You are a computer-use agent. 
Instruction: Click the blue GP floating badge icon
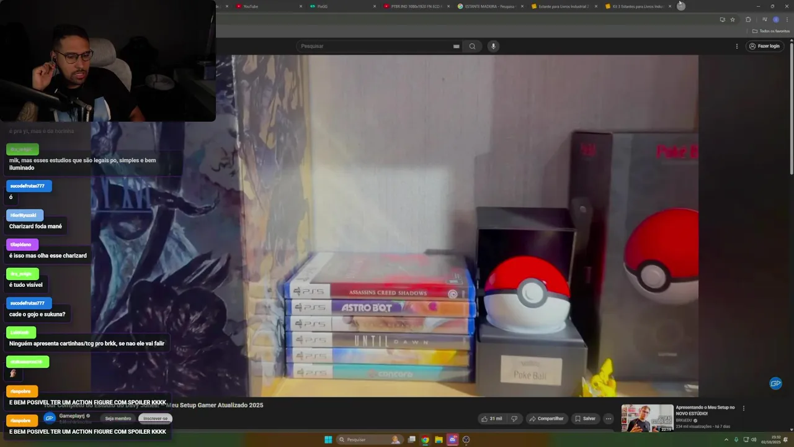click(775, 384)
